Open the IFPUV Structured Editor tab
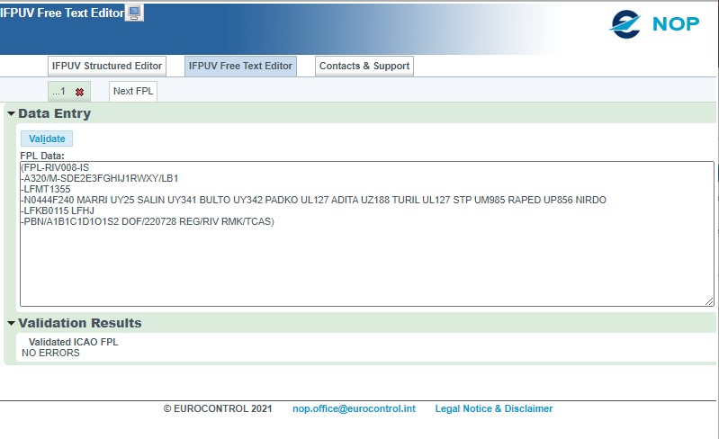This screenshot has width=719, height=439. pos(107,66)
